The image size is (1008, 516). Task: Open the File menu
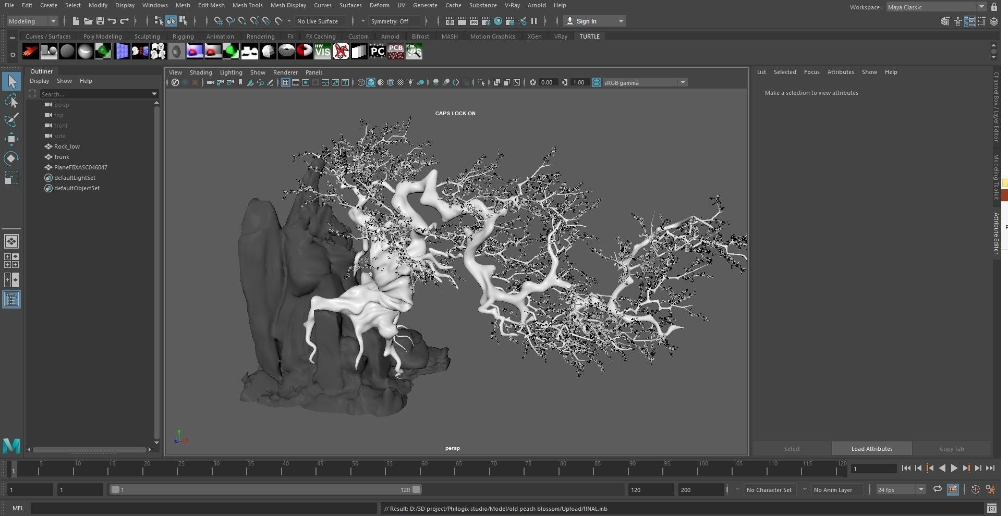point(9,5)
